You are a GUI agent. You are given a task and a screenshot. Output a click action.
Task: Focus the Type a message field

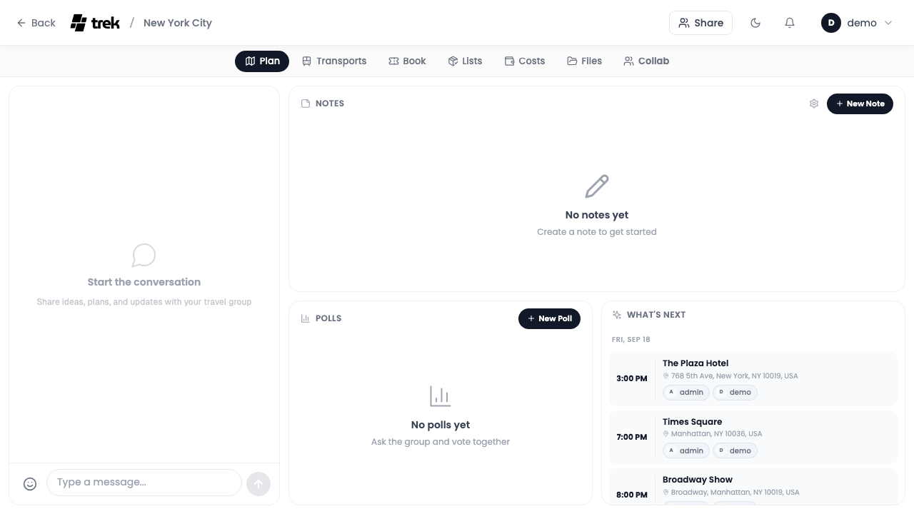point(144,483)
